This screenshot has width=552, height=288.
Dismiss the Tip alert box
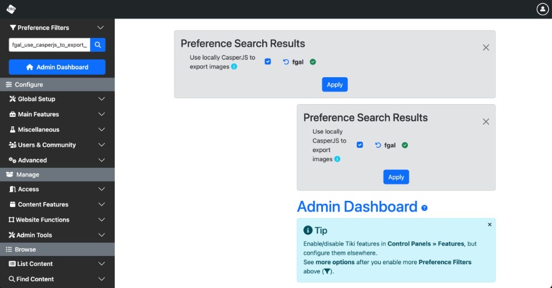pos(489,225)
